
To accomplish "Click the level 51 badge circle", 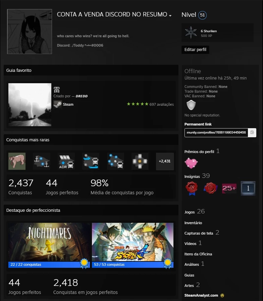I will [202, 15].
